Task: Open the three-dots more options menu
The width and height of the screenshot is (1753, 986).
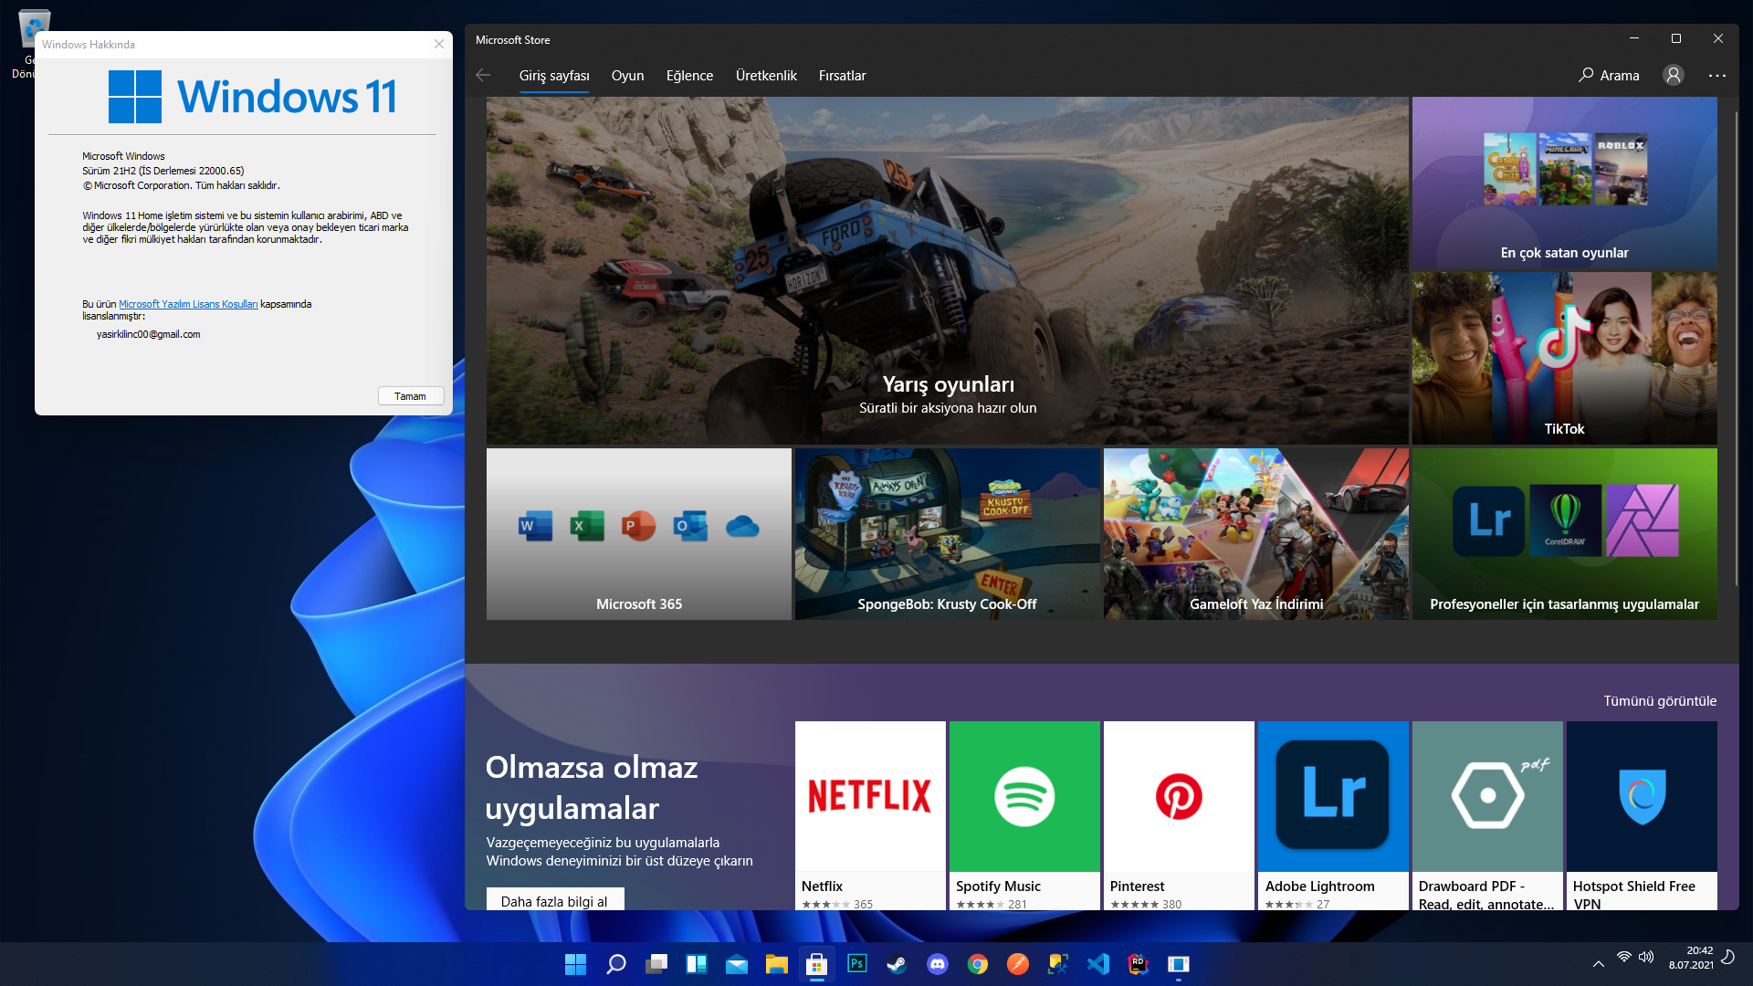Action: click(x=1716, y=76)
